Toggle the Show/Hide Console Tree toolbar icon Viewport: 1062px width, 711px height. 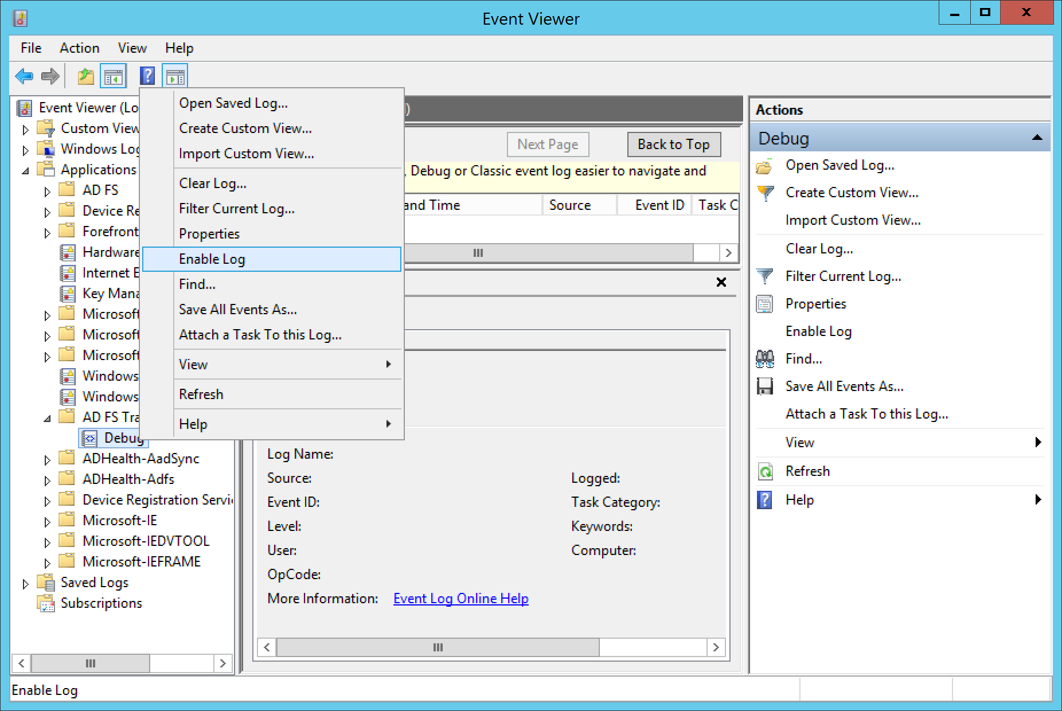pos(113,76)
